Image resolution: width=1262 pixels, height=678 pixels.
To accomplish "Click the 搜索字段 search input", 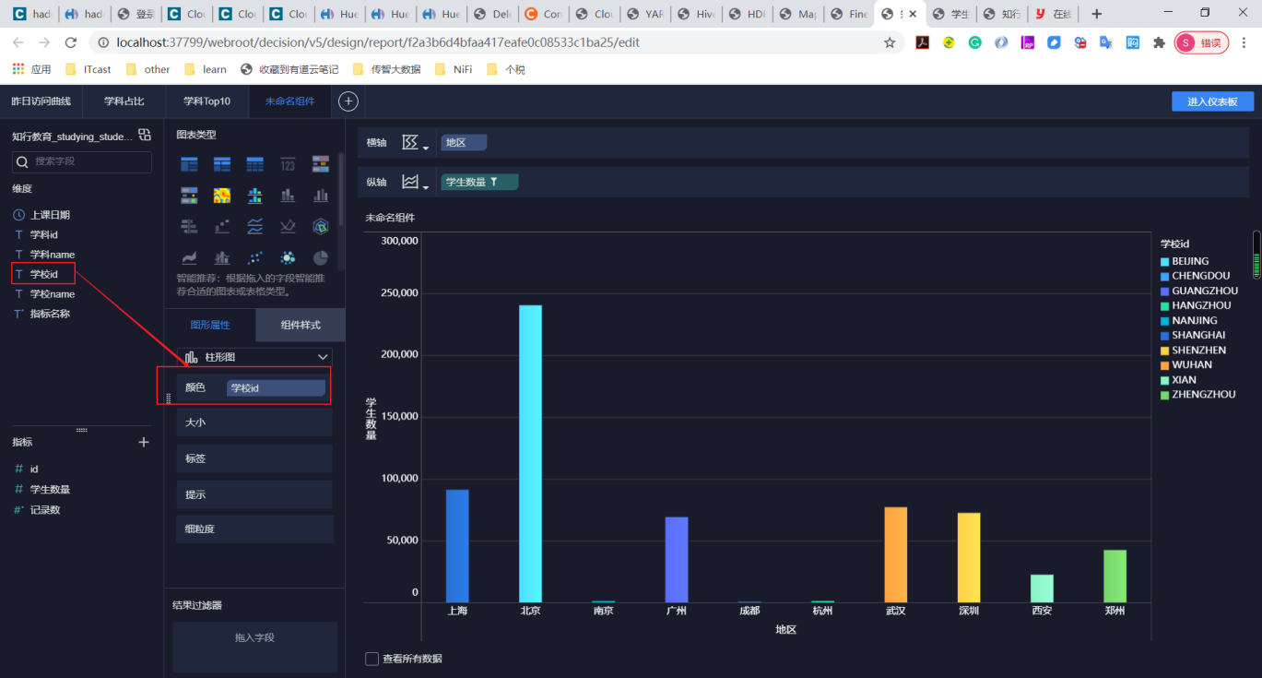I will pos(82,161).
